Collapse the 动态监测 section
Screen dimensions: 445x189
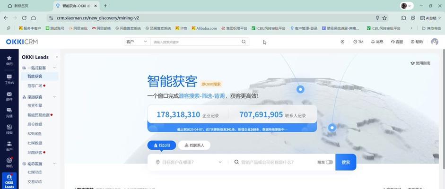[54, 163]
